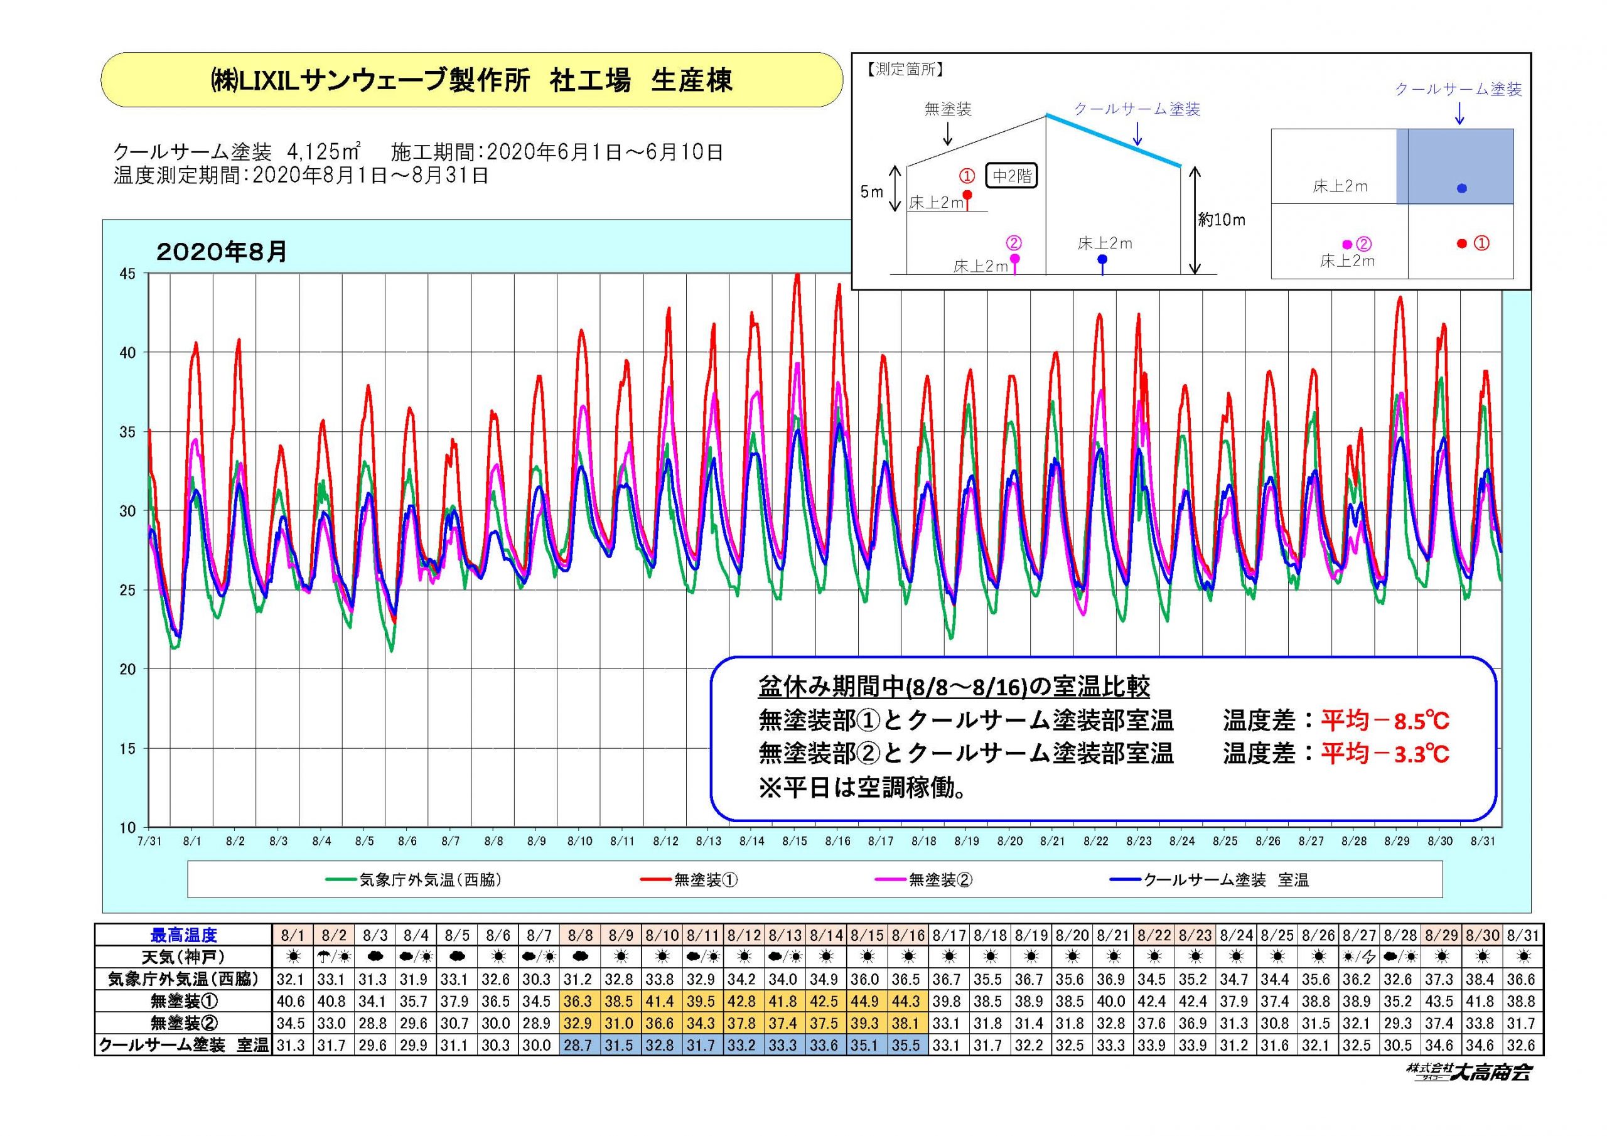The height and width of the screenshot is (1136, 1607).
Task: Click the 8/15 column header in the table
Action: coord(867,935)
